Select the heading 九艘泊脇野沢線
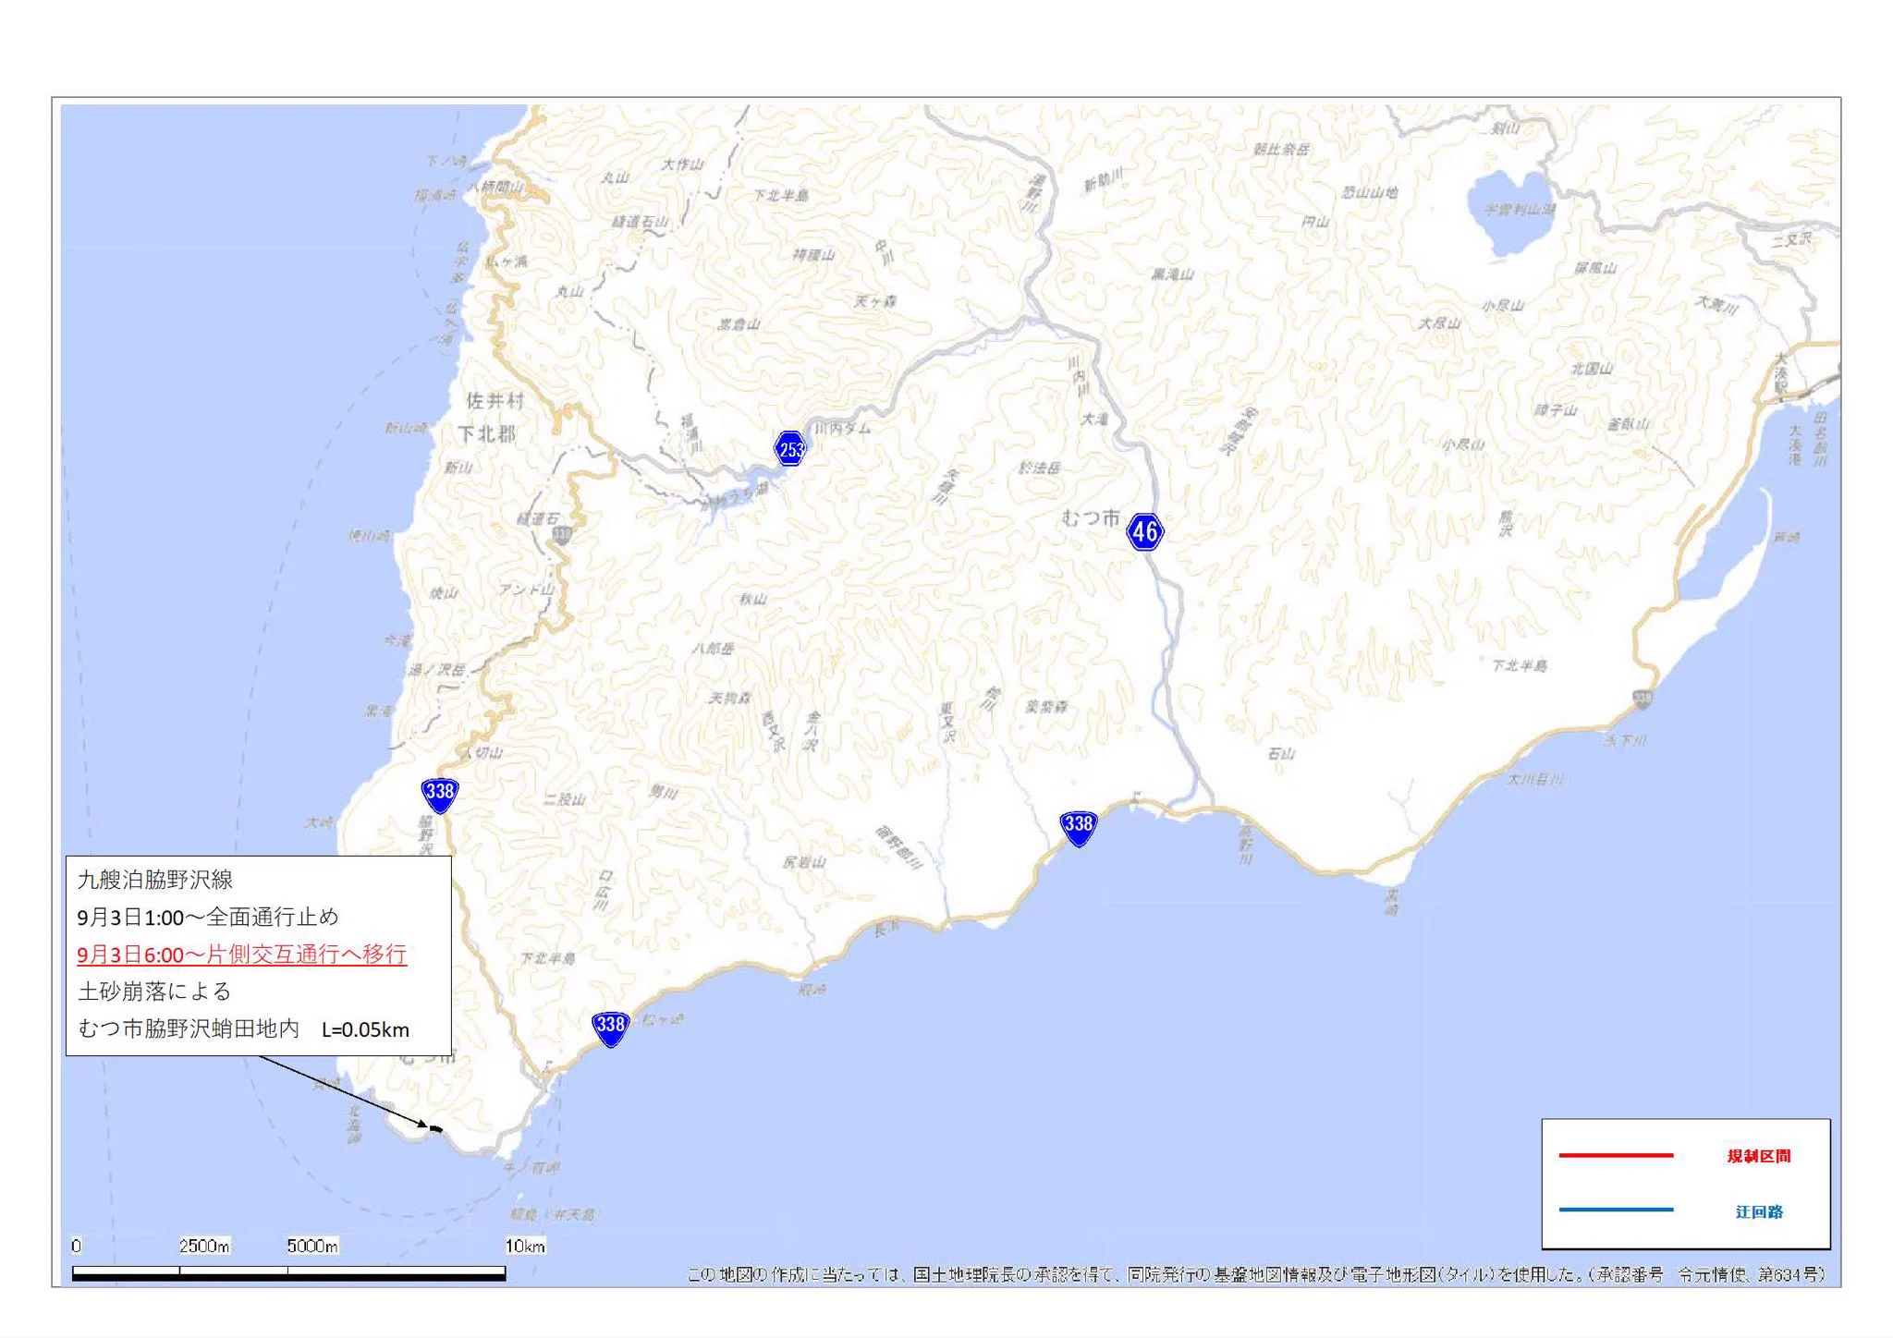This screenshot has height=1338, width=1893. [x=155, y=880]
